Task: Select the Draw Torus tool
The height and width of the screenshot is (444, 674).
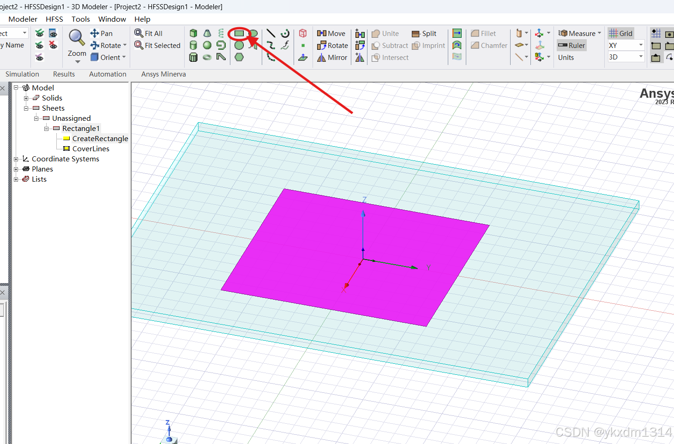Action: pos(207,57)
